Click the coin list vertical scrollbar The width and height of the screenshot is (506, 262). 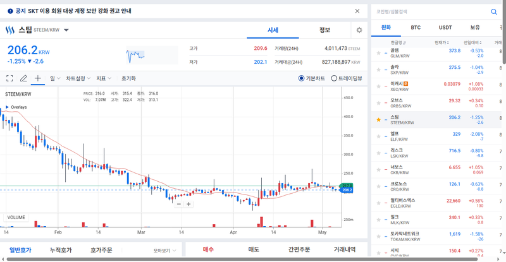[504, 32]
